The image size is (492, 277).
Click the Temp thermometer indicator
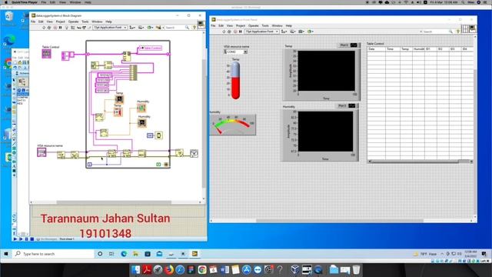tap(235, 80)
